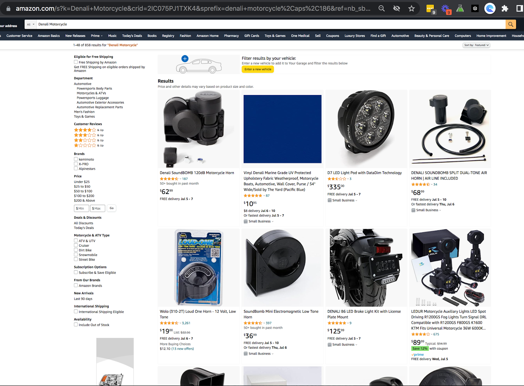Expand Small Business badge under SoundBomb Mini
Viewport: 524px width, 386px height.
[258, 354]
